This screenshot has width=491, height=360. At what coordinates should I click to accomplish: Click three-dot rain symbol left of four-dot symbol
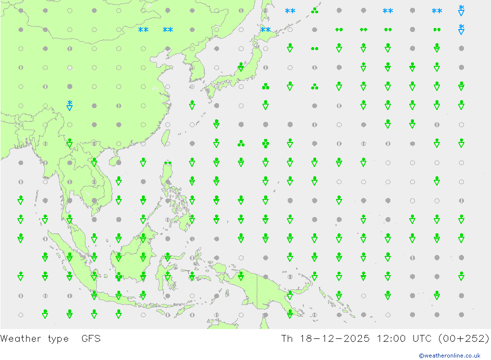click(x=241, y=143)
